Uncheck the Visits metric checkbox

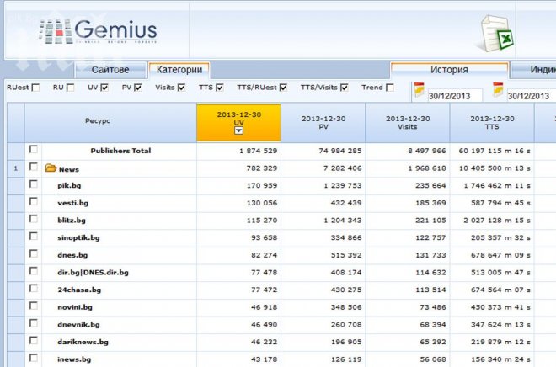[181, 88]
